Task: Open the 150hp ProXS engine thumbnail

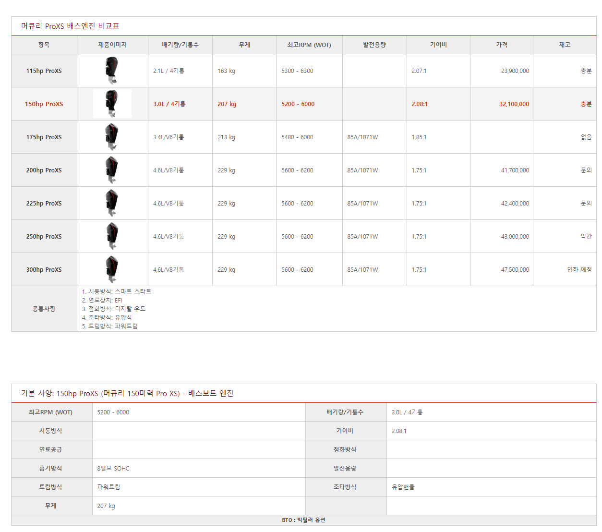Action: pos(112,104)
